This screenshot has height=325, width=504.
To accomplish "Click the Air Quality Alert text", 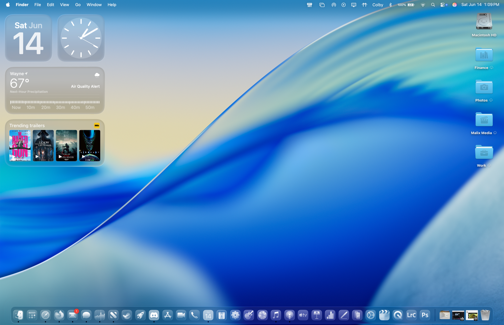I will (x=85, y=86).
